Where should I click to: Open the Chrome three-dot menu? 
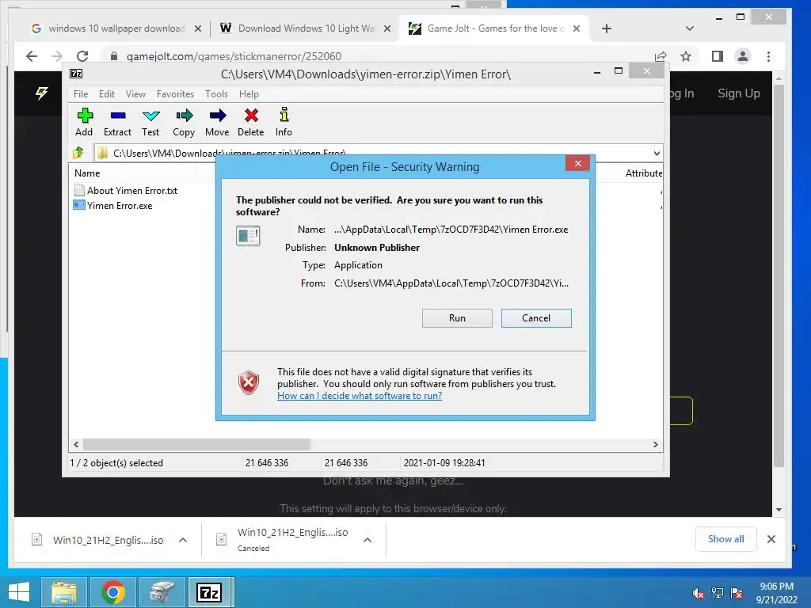click(768, 56)
